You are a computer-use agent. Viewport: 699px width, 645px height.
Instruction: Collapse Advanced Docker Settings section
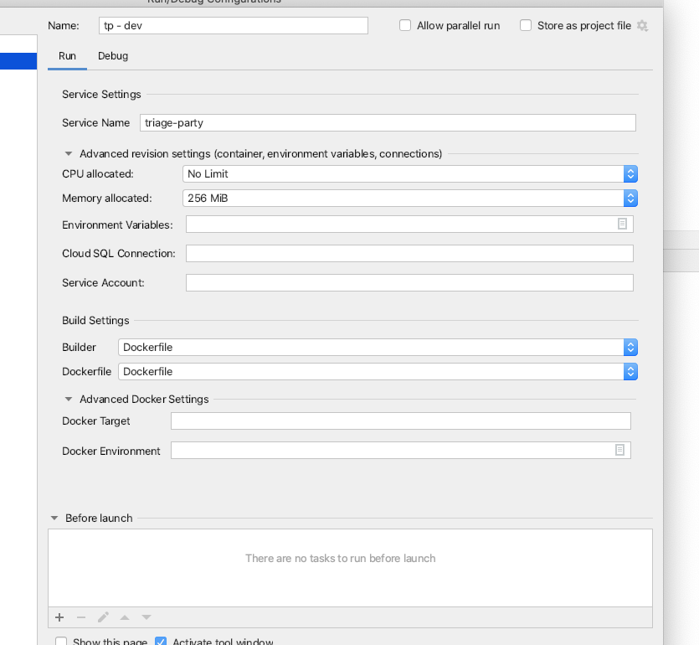pyautogui.click(x=68, y=400)
